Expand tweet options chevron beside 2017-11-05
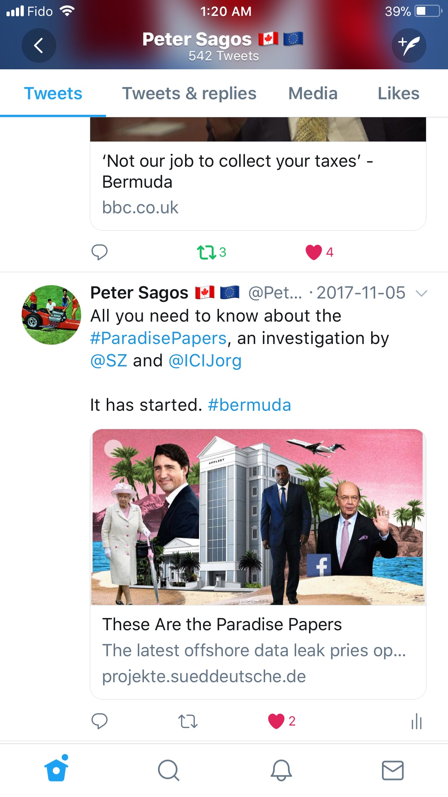Image resolution: width=448 pixels, height=797 pixels. 421,293
